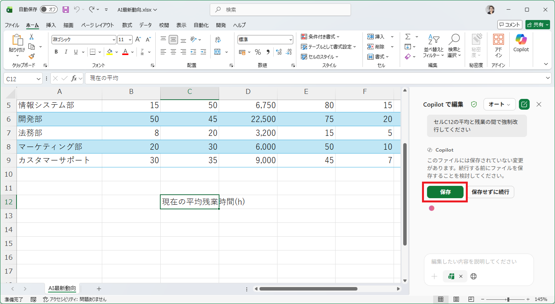
Task: Open the 挿入 ribbon tab
Action: (51, 25)
